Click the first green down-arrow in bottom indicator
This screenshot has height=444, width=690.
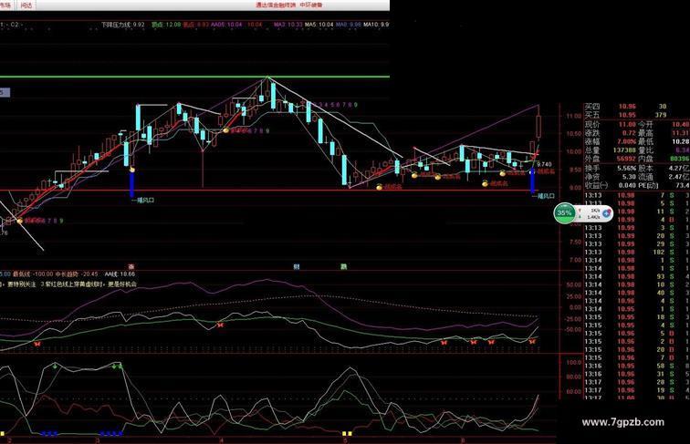pyautogui.click(x=55, y=366)
